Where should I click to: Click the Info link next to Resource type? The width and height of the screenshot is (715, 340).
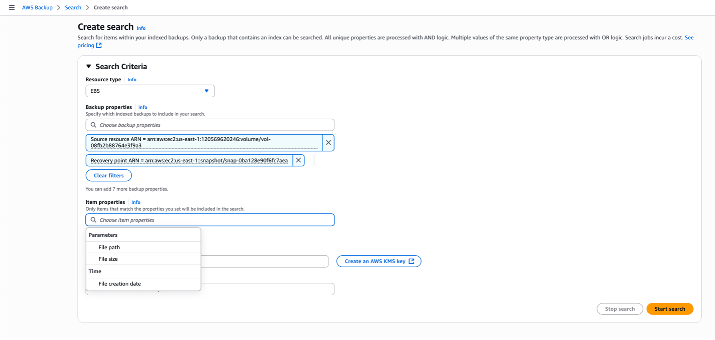click(x=131, y=79)
